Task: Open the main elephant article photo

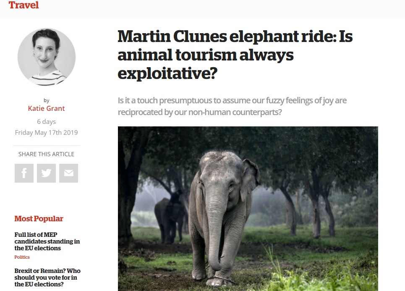Action: [248, 209]
